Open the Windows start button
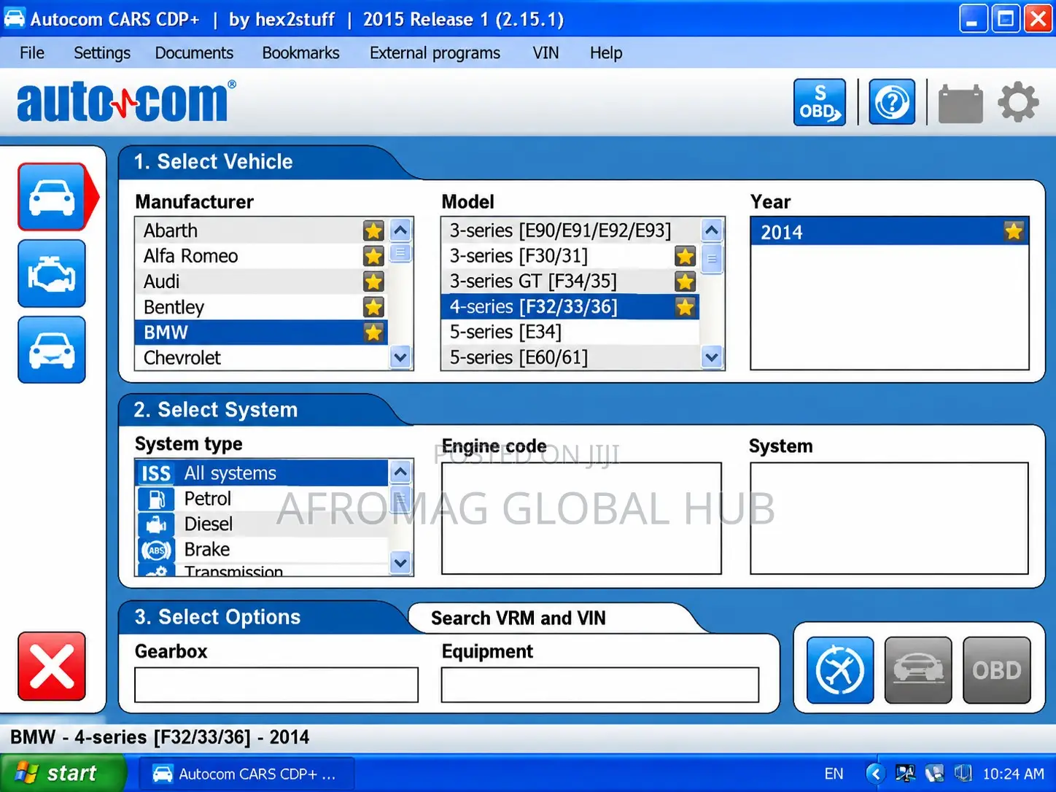This screenshot has width=1056, height=792. 62,773
